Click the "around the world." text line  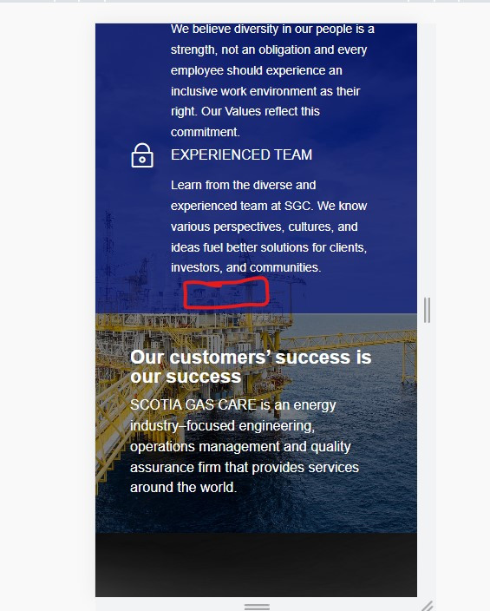(x=184, y=488)
